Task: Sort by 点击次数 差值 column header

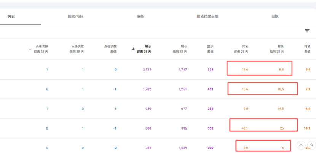Action: coord(110,48)
